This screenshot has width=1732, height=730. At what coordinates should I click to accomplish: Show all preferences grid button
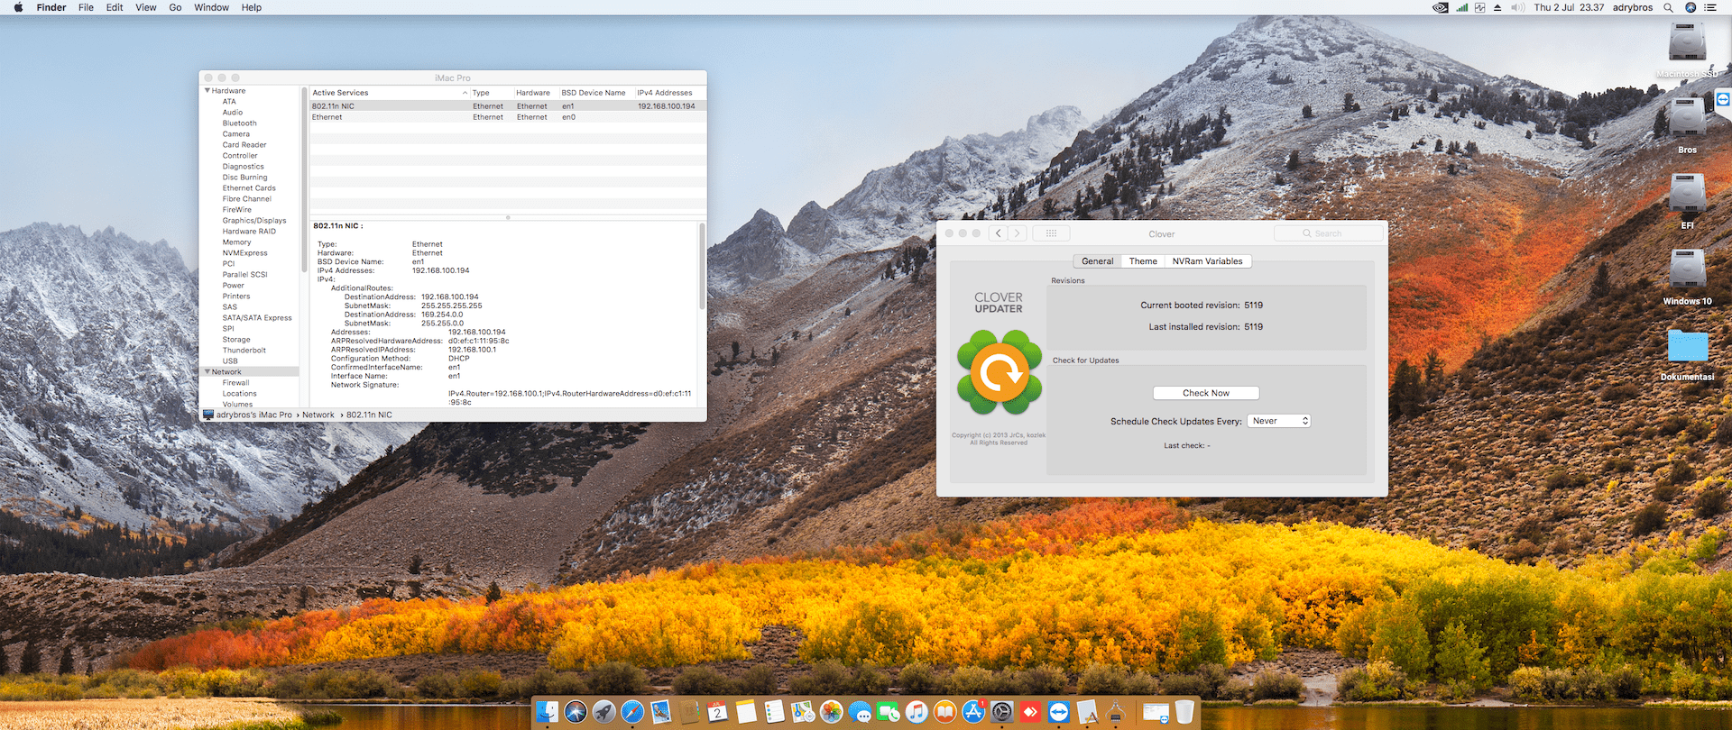1051,233
